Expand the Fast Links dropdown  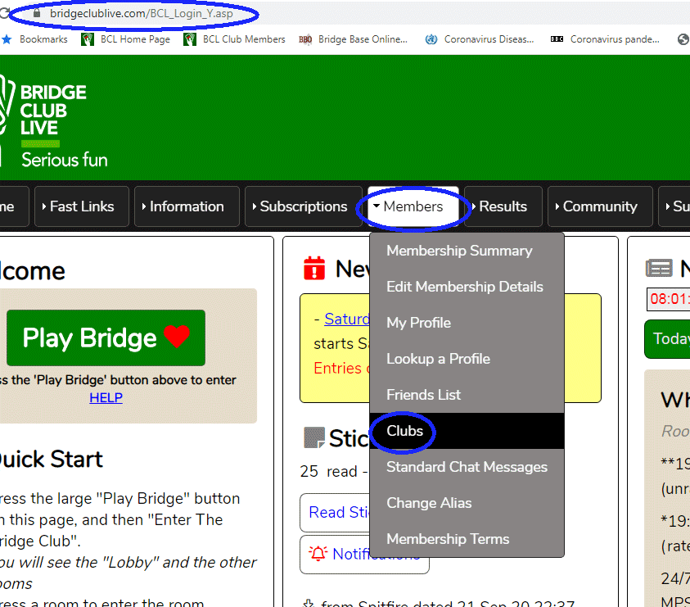pyautogui.click(x=79, y=206)
